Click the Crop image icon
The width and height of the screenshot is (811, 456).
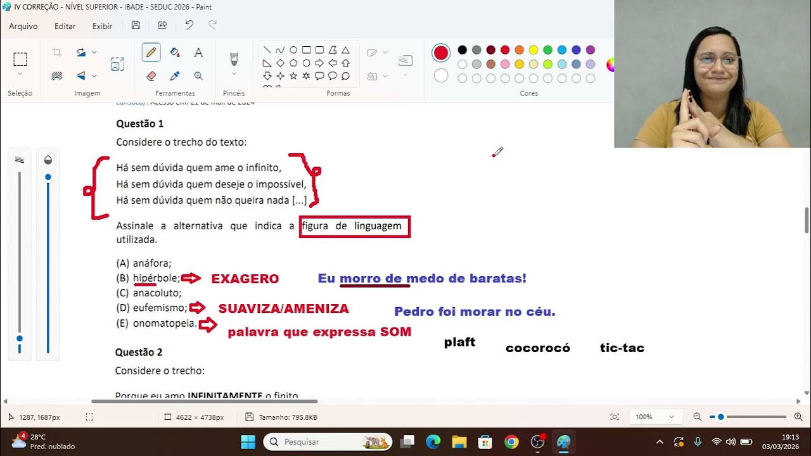[x=57, y=53]
